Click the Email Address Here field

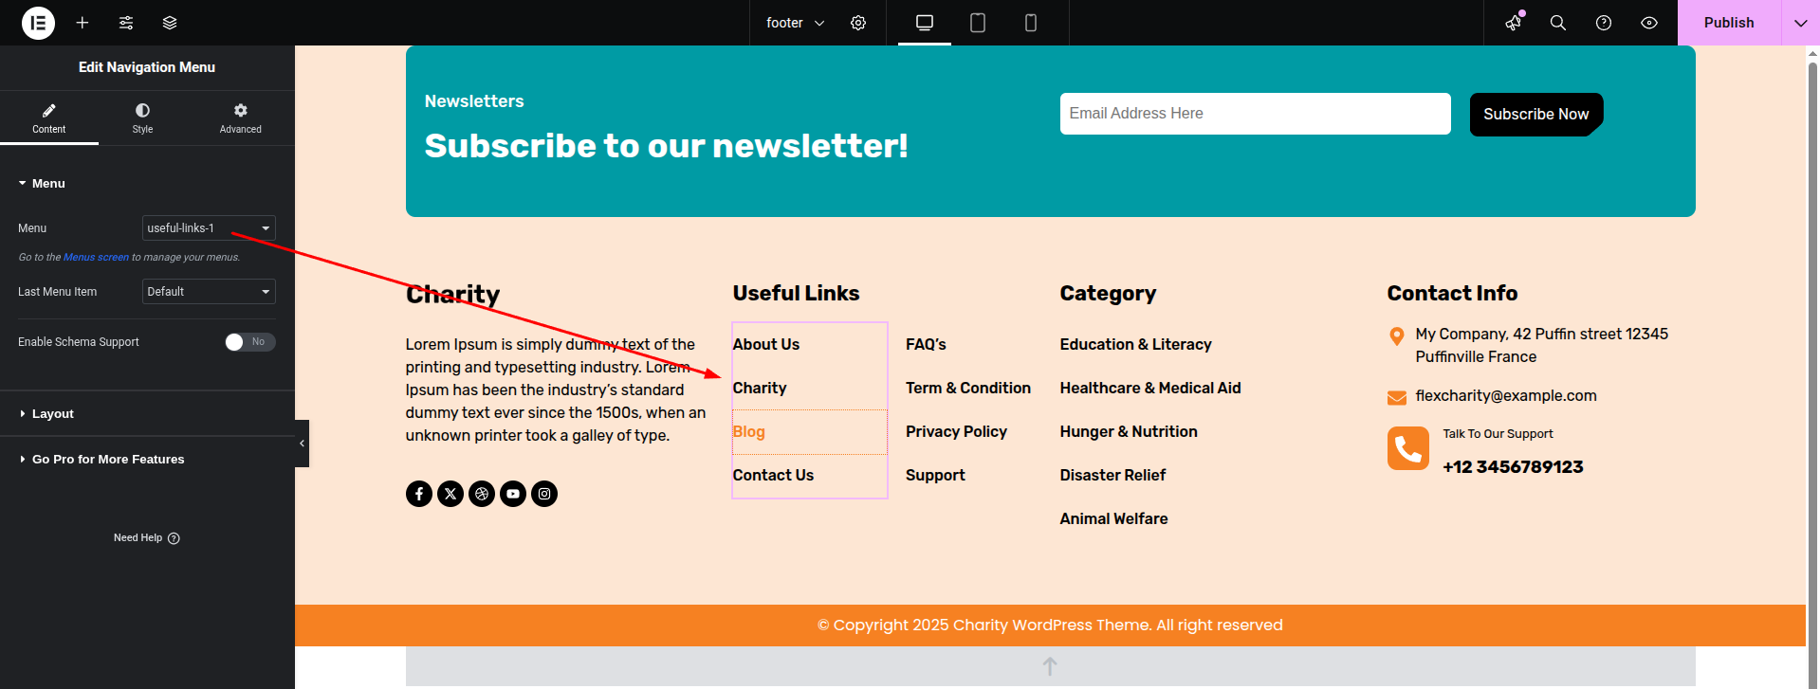1254,114
